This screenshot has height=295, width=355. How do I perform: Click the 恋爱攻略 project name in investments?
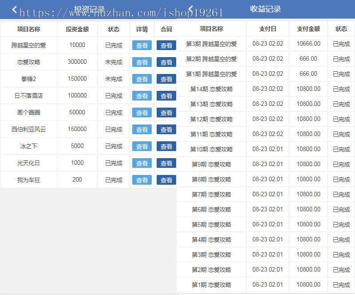(28, 62)
